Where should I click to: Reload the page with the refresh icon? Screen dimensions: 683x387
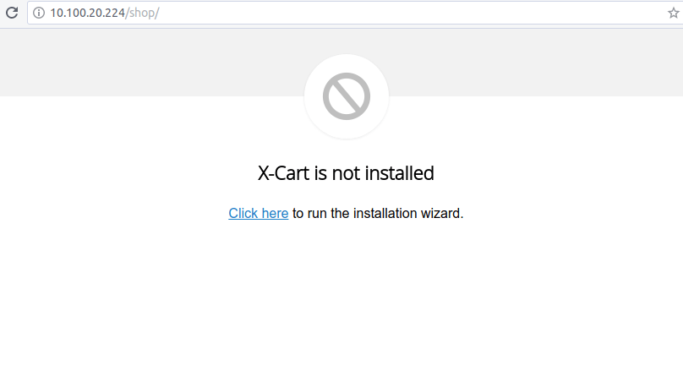12,13
